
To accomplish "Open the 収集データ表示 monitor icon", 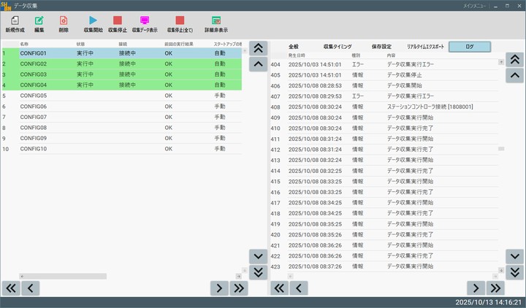I will tap(144, 20).
